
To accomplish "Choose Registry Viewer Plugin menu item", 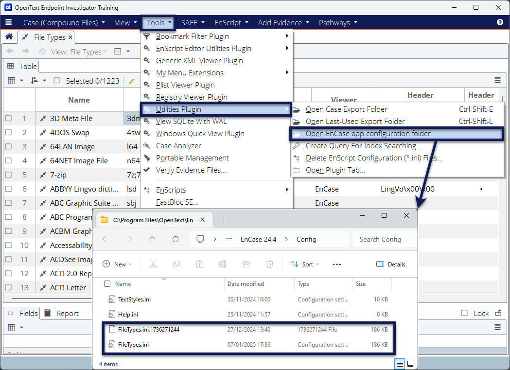I will [x=217, y=97].
